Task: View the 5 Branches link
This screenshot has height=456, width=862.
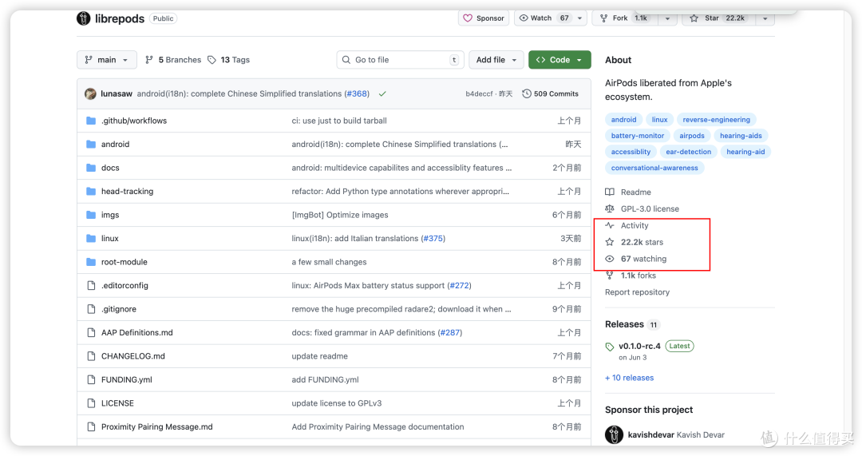Action: coord(173,60)
